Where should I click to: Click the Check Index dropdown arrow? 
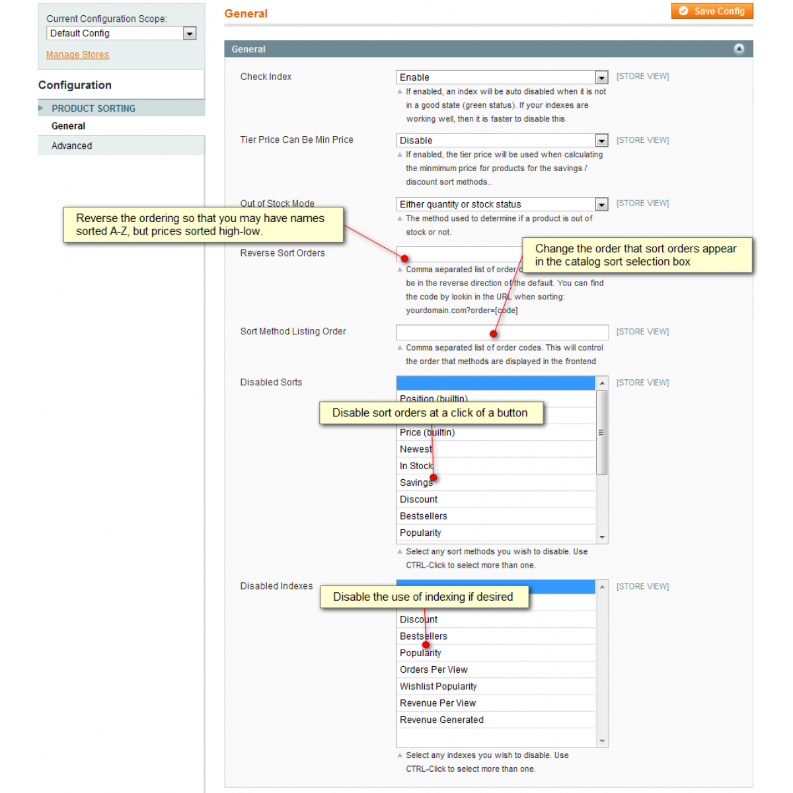[601, 77]
